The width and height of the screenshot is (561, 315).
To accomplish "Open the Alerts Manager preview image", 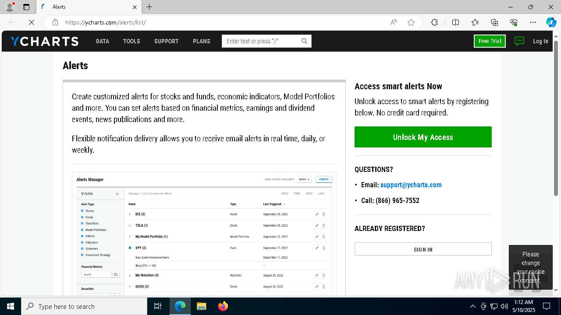I will (204, 234).
